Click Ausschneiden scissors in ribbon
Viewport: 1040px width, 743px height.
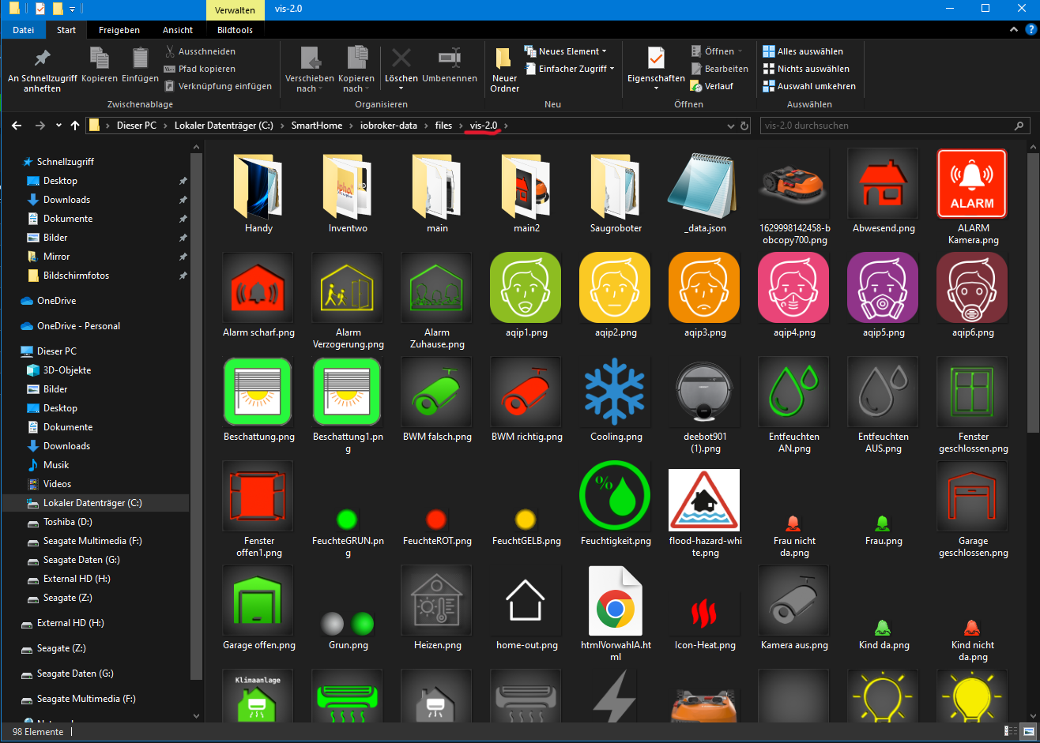(x=201, y=51)
